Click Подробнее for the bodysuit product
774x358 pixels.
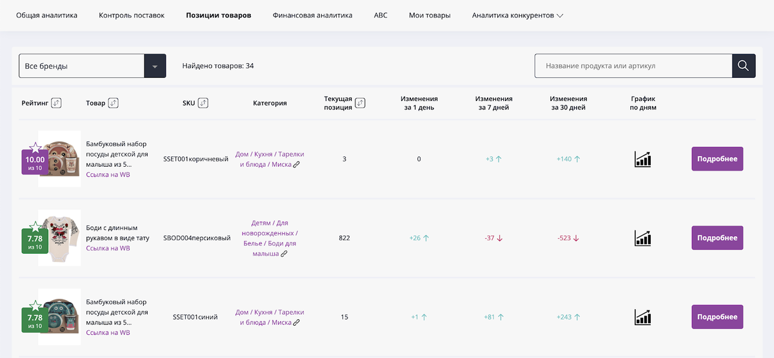[x=717, y=238]
